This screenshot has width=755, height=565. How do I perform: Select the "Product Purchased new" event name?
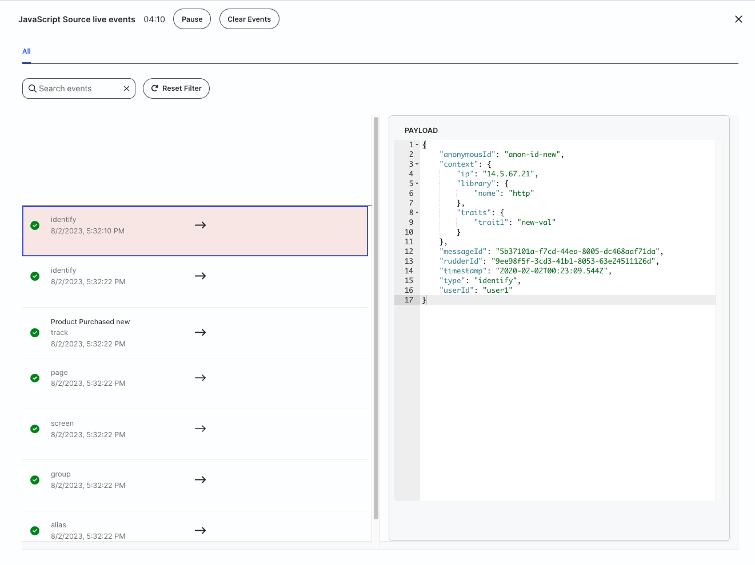90,322
